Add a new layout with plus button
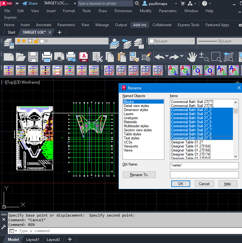The width and height of the screenshot is (242, 243). click(x=70, y=239)
